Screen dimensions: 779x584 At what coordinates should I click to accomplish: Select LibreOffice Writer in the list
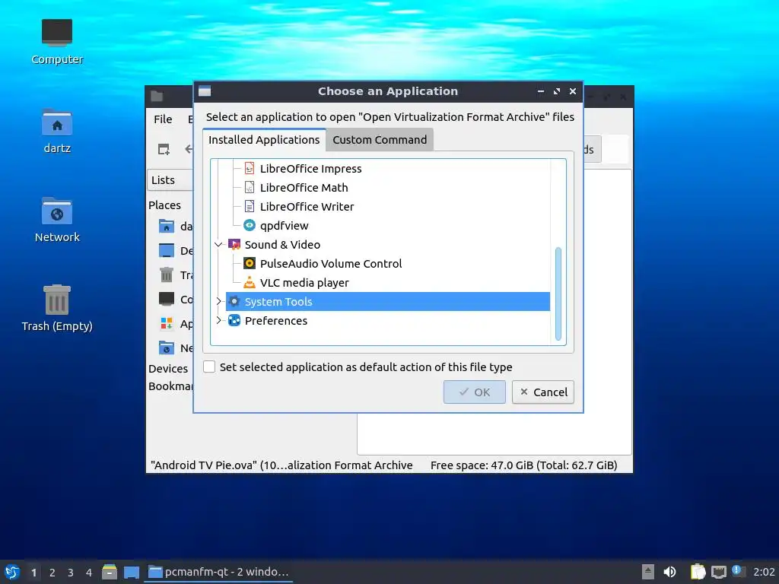click(x=307, y=207)
